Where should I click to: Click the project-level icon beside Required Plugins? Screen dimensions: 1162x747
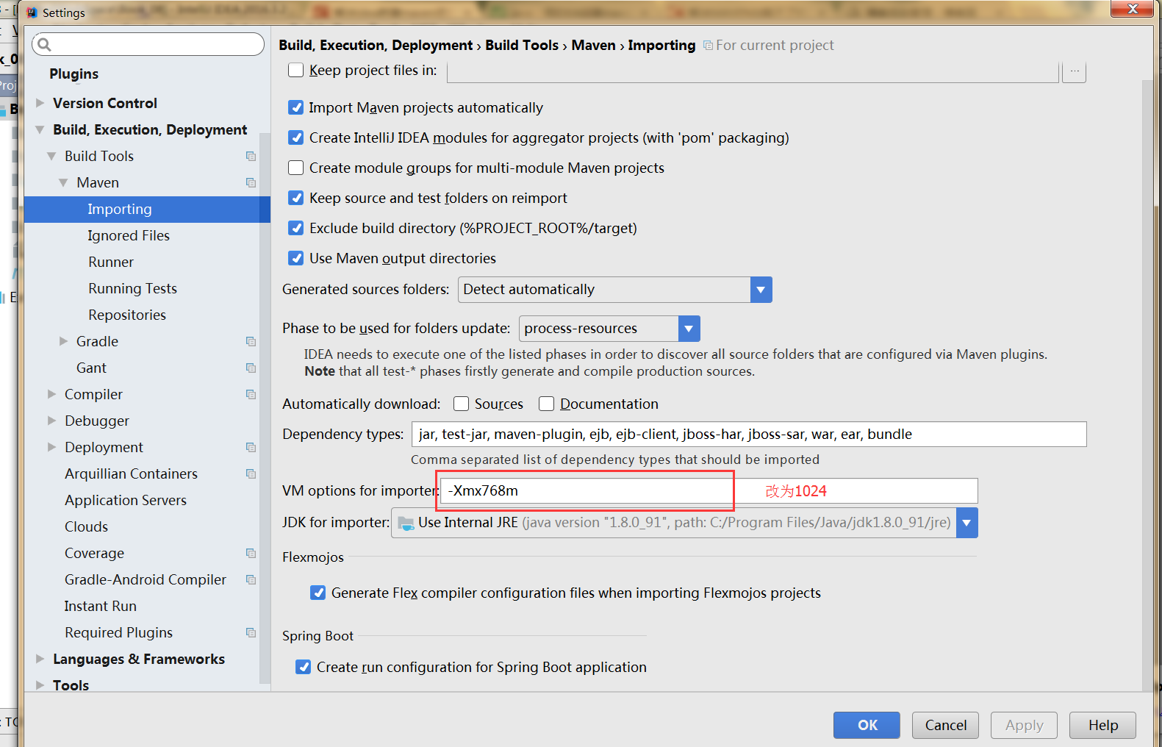tap(251, 632)
